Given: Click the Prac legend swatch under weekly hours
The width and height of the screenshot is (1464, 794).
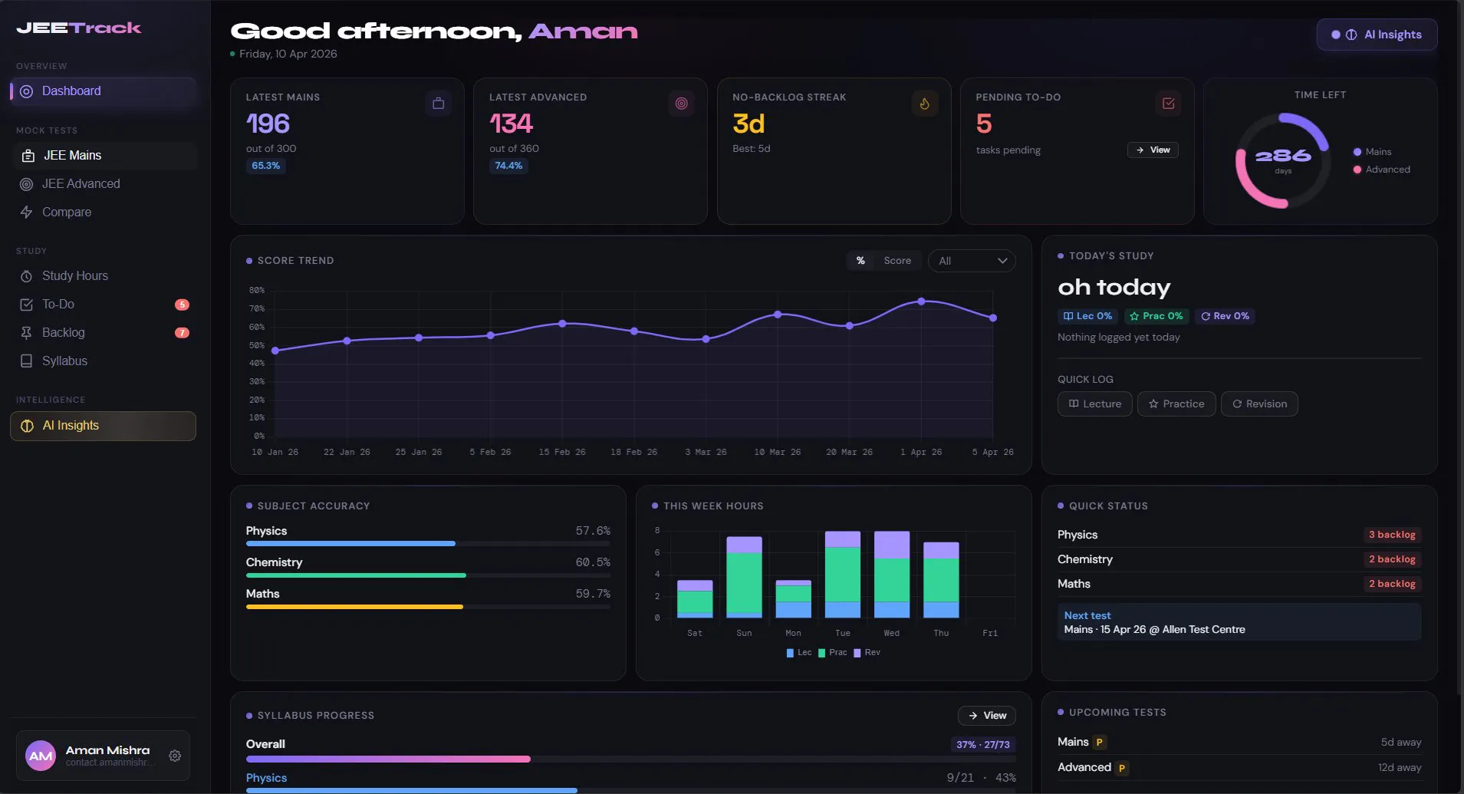Looking at the screenshot, I should (822, 653).
